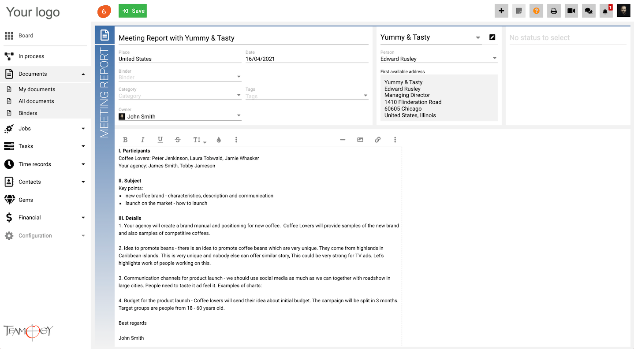634x349 pixels.
Task: Open more insert options next to link icon
Action: point(395,140)
